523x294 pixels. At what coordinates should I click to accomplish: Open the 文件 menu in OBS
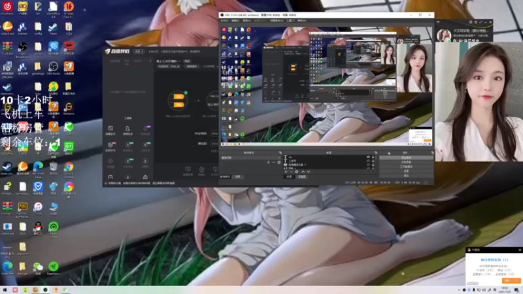[224, 20]
